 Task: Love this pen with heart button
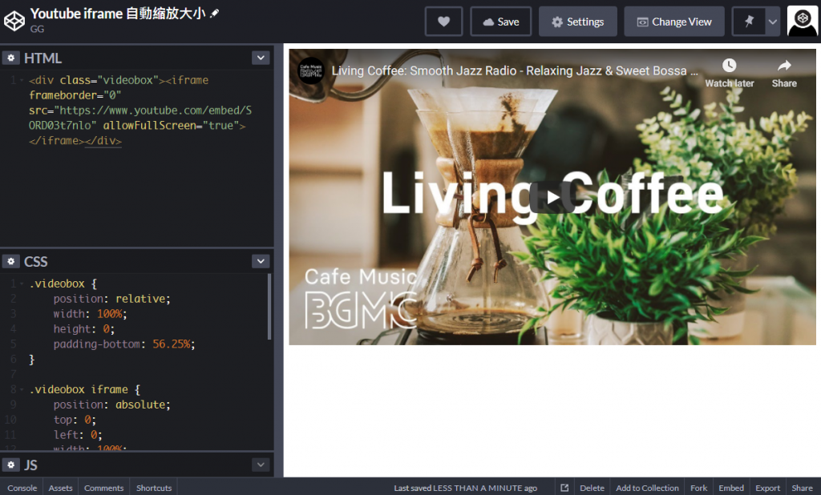click(443, 22)
